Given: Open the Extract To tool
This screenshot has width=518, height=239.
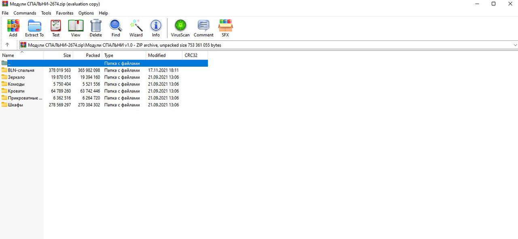Looking at the screenshot, I should [34, 28].
